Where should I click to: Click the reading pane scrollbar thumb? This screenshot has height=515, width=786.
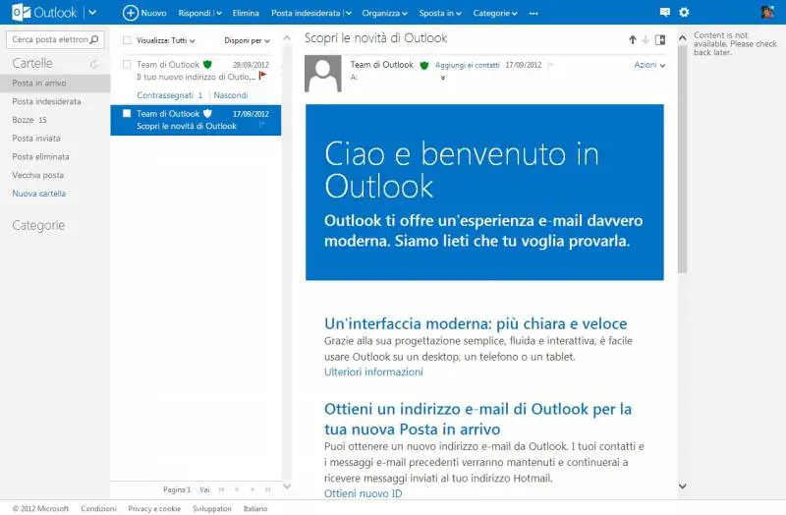tap(682, 159)
